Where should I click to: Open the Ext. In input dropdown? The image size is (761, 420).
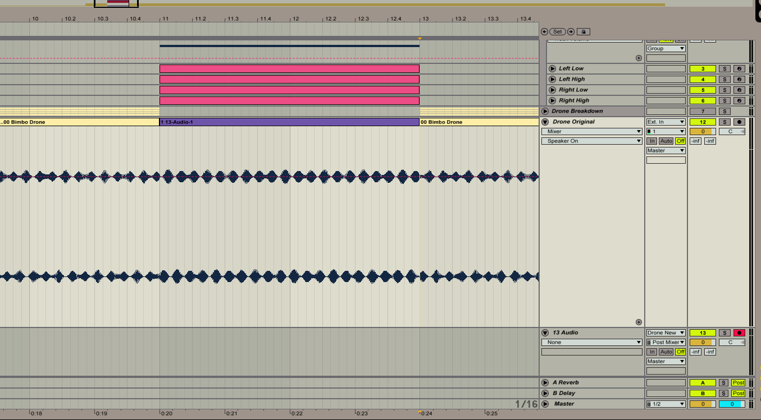point(666,122)
